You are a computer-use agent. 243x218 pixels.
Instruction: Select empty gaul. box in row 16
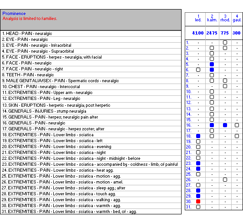click(x=237, y=125)
